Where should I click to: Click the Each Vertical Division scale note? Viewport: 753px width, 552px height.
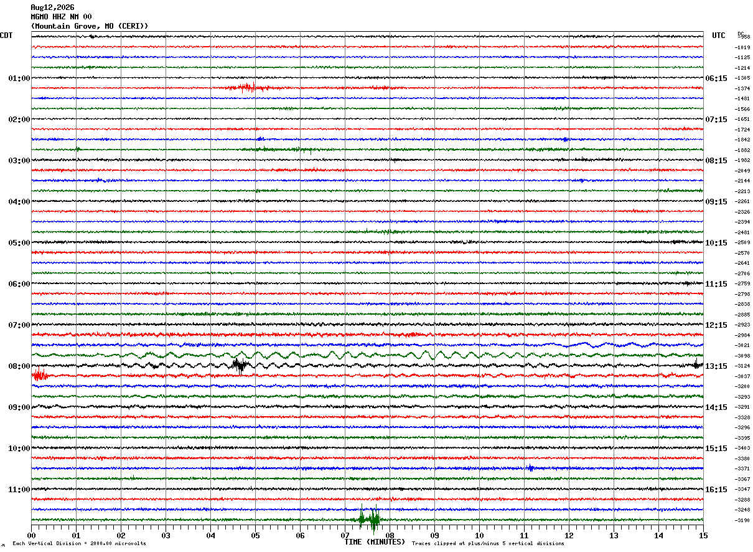tap(79, 543)
